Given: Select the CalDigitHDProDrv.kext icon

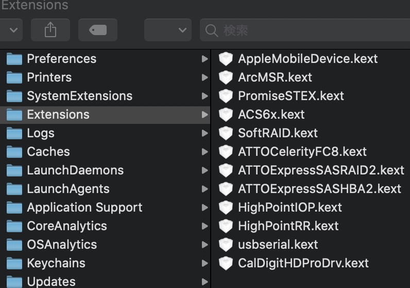Looking at the screenshot, I should pos(226,263).
